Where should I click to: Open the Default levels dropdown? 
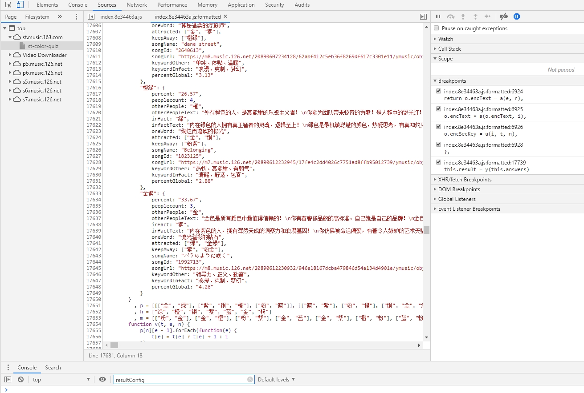click(276, 380)
